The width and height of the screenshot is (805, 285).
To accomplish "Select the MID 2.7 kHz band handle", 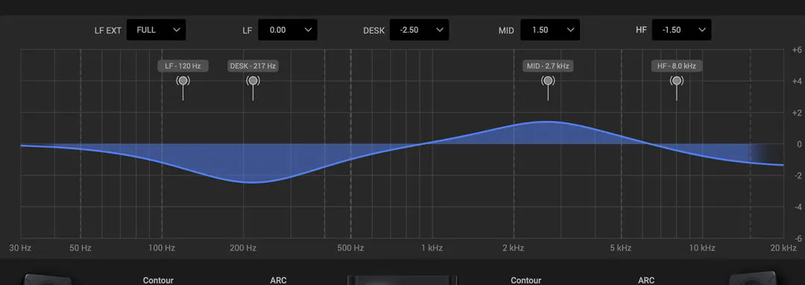I will (x=548, y=81).
